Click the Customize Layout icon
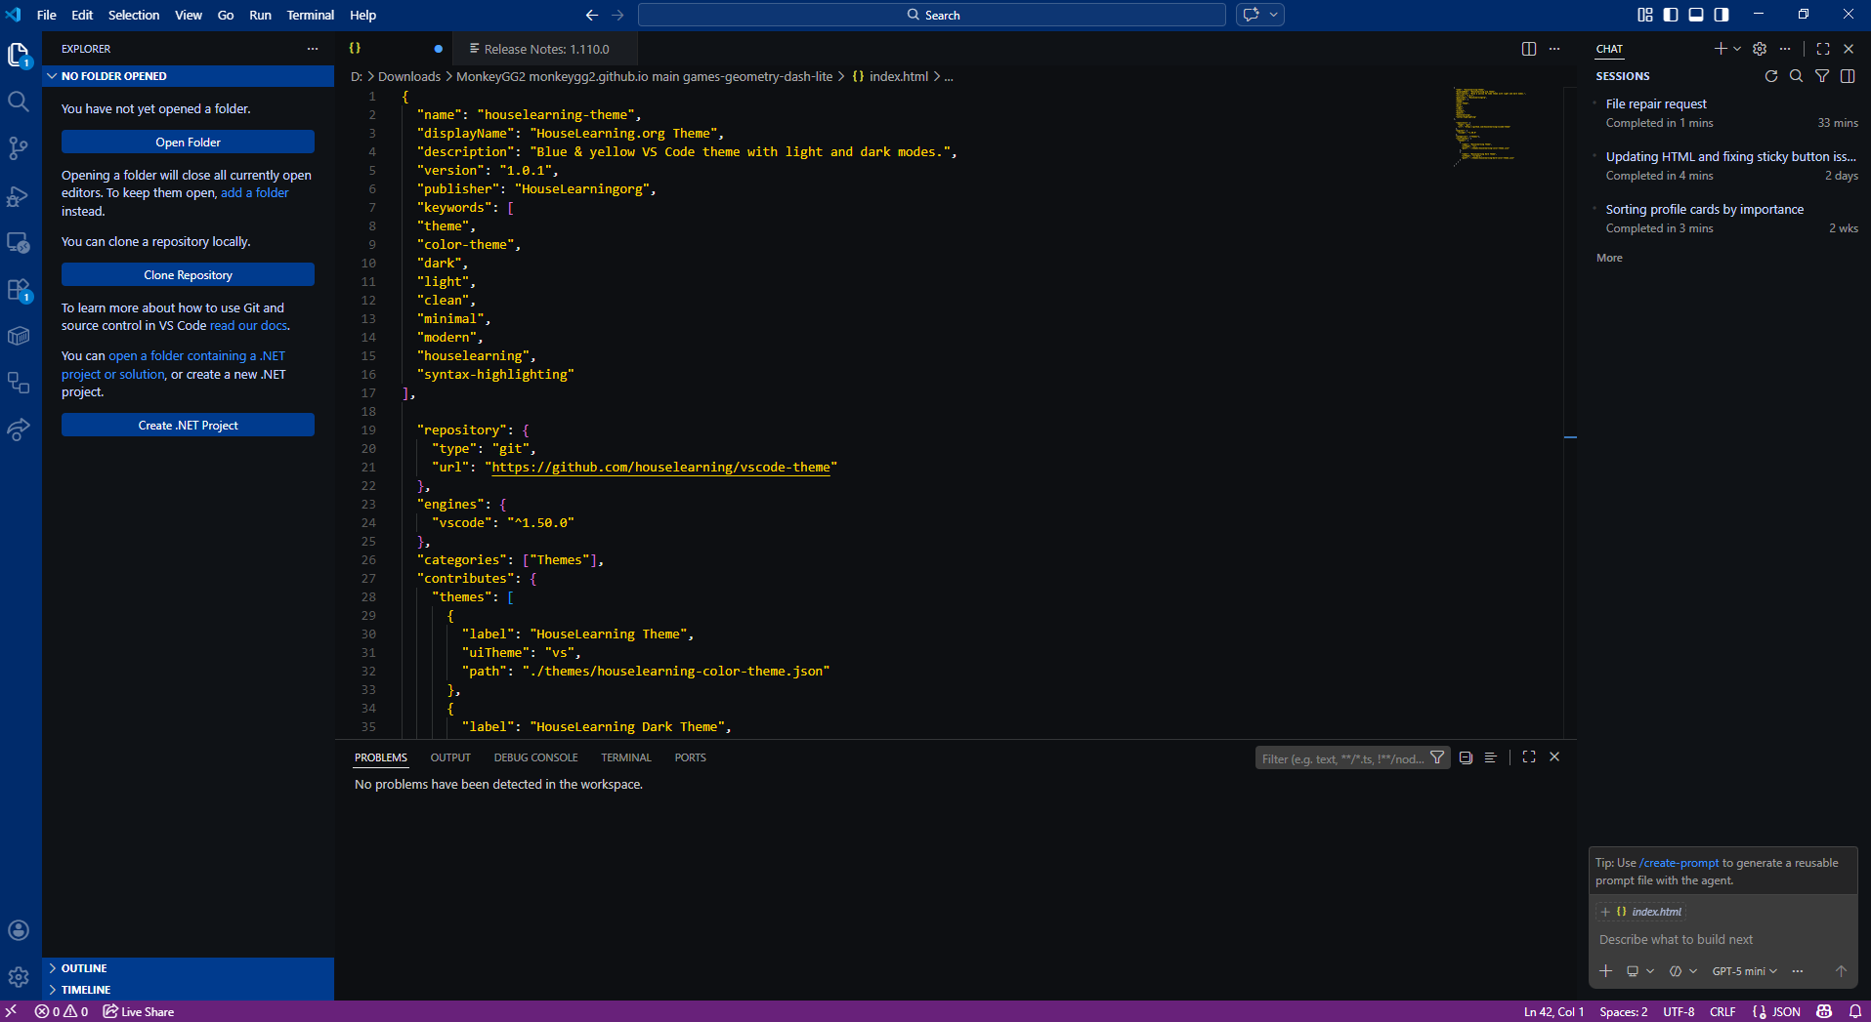Viewport: 1871px width, 1022px height. tap(1645, 15)
